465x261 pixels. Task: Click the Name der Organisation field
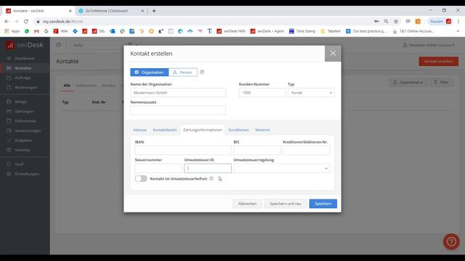[178, 93]
